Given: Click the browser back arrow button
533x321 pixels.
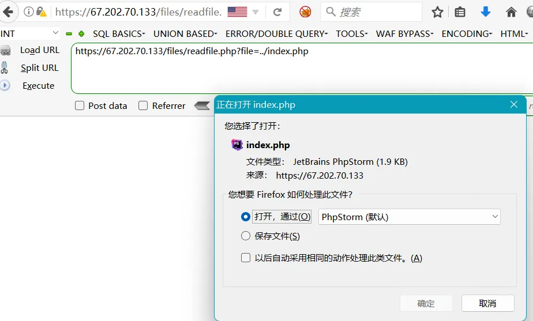Looking at the screenshot, I should 7,12.
